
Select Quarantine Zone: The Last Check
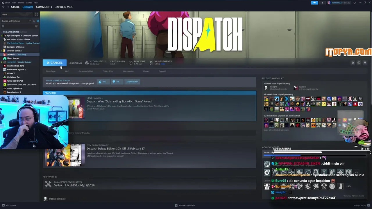20,85
